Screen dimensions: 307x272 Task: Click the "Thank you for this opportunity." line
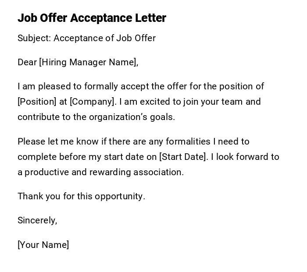81,196
